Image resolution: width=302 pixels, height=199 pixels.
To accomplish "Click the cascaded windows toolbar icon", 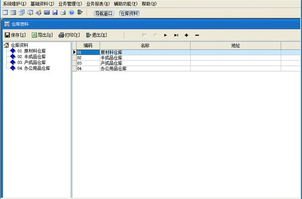I will pos(22,13).
